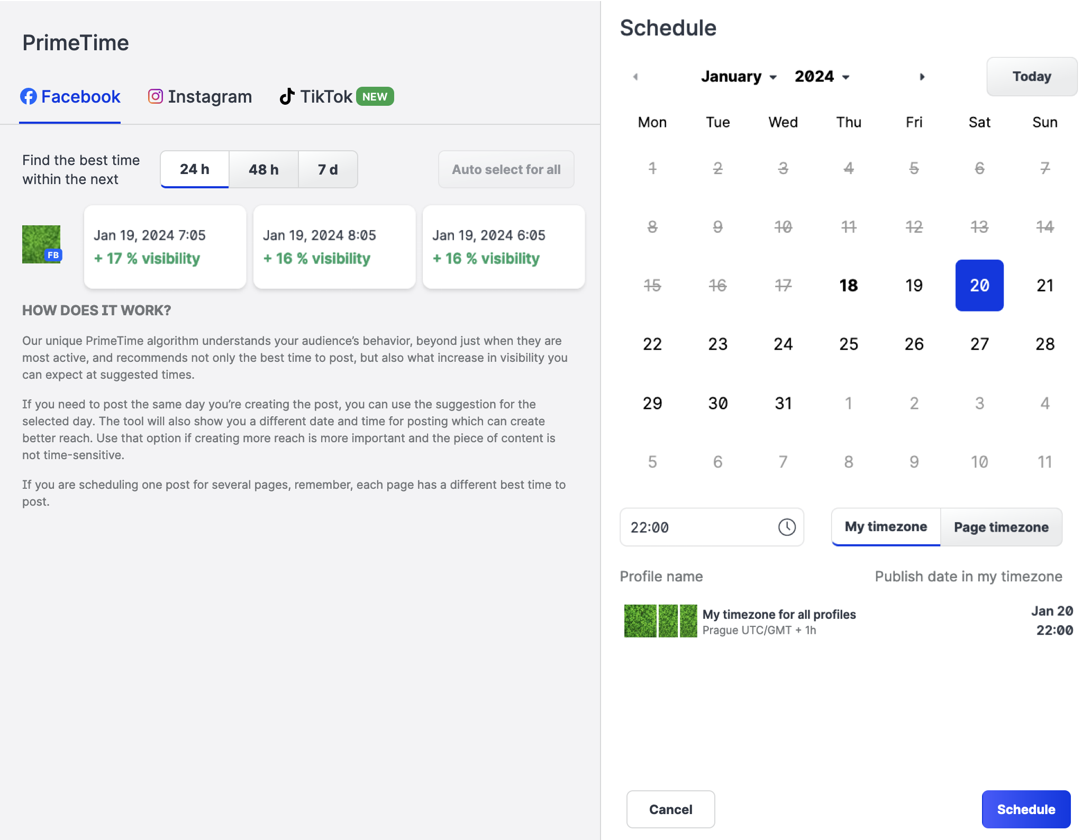Switch to the TikTok tab
Viewport: 1091px width, 840px height.
(325, 96)
